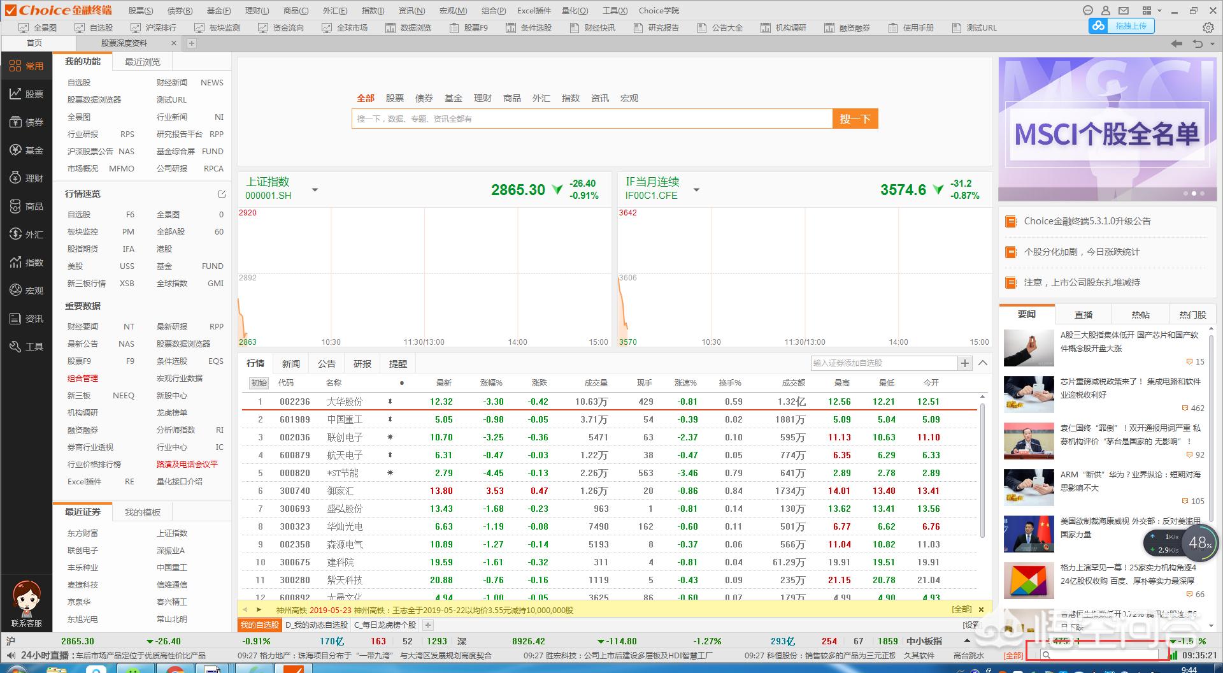The width and height of the screenshot is (1223, 673).
Task: Show next ticker item with right arrow
Action: [259, 610]
